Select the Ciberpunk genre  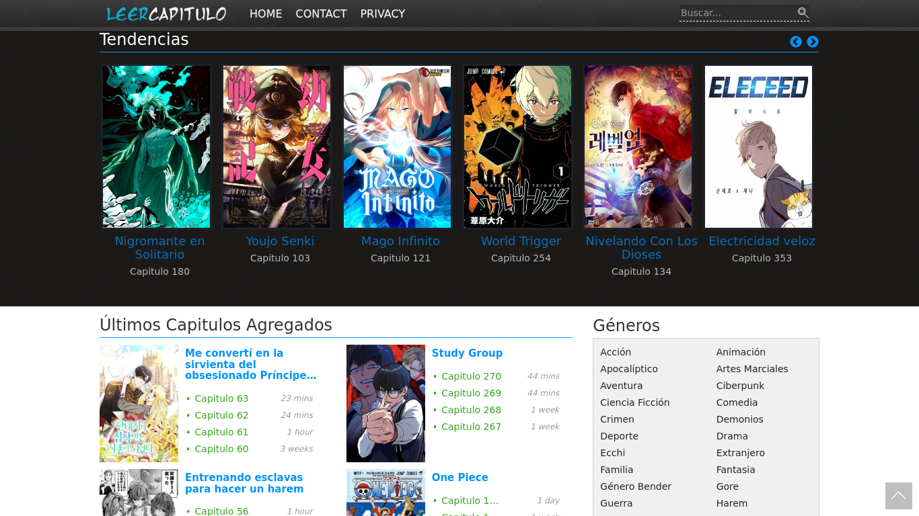(x=740, y=386)
